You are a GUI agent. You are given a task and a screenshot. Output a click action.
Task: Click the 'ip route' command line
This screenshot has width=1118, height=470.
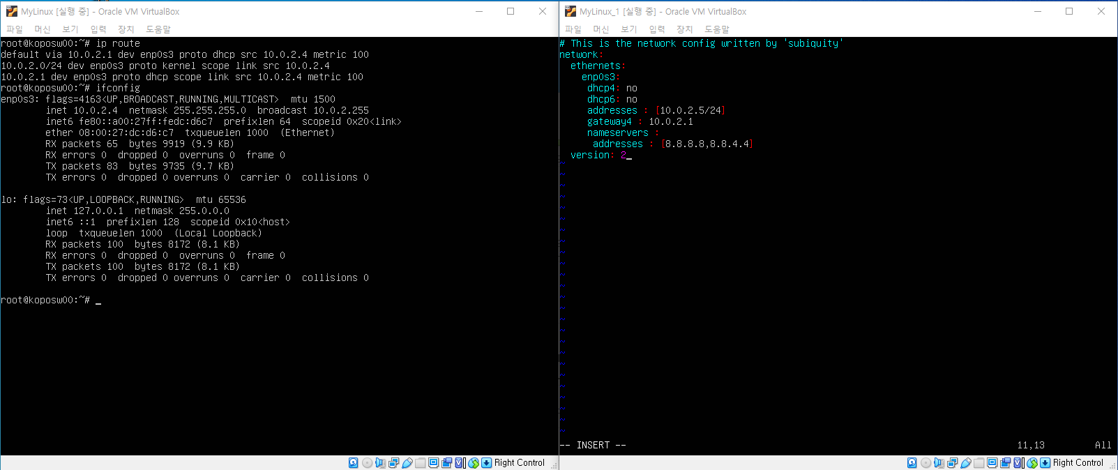tap(70, 43)
